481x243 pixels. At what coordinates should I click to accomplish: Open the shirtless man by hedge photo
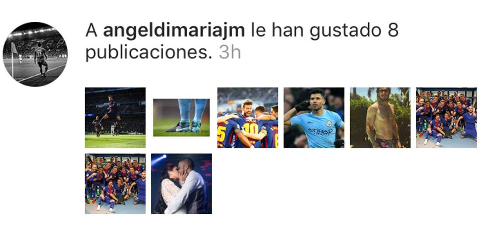[x=380, y=118]
